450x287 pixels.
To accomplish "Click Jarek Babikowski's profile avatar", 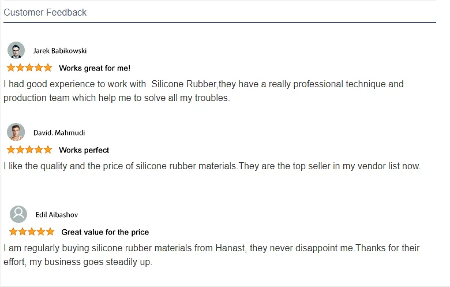I will [x=16, y=50].
